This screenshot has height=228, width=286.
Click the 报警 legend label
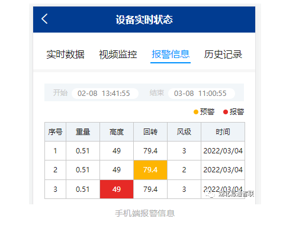click(x=237, y=112)
